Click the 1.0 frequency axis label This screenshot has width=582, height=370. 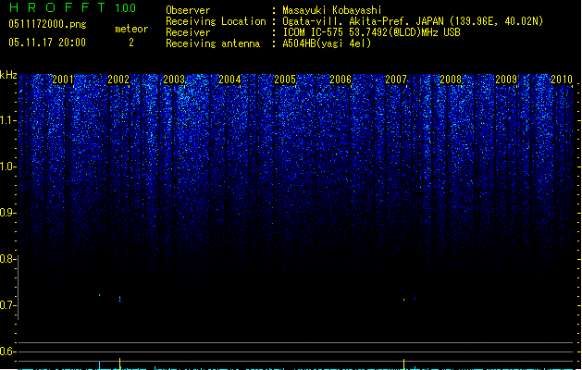[7, 166]
